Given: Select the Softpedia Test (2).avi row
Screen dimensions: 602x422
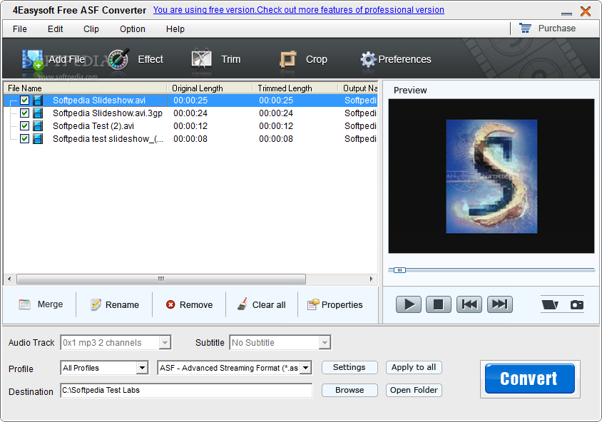Looking at the screenshot, I should (x=191, y=126).
